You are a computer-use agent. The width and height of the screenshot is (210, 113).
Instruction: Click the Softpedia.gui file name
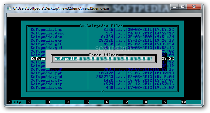[46, 48]
